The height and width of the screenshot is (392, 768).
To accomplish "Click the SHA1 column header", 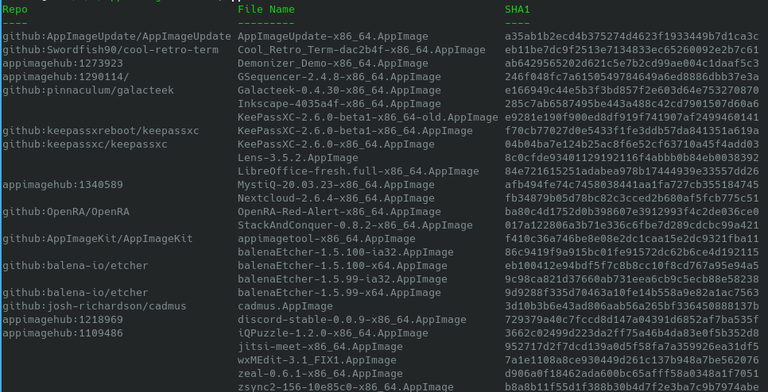I will [518, 10].
